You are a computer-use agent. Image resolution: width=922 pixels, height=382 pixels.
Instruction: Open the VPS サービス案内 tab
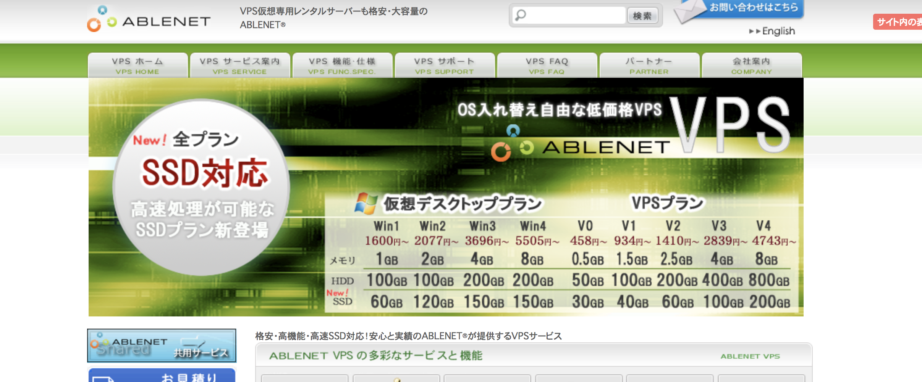click(240, 66)
